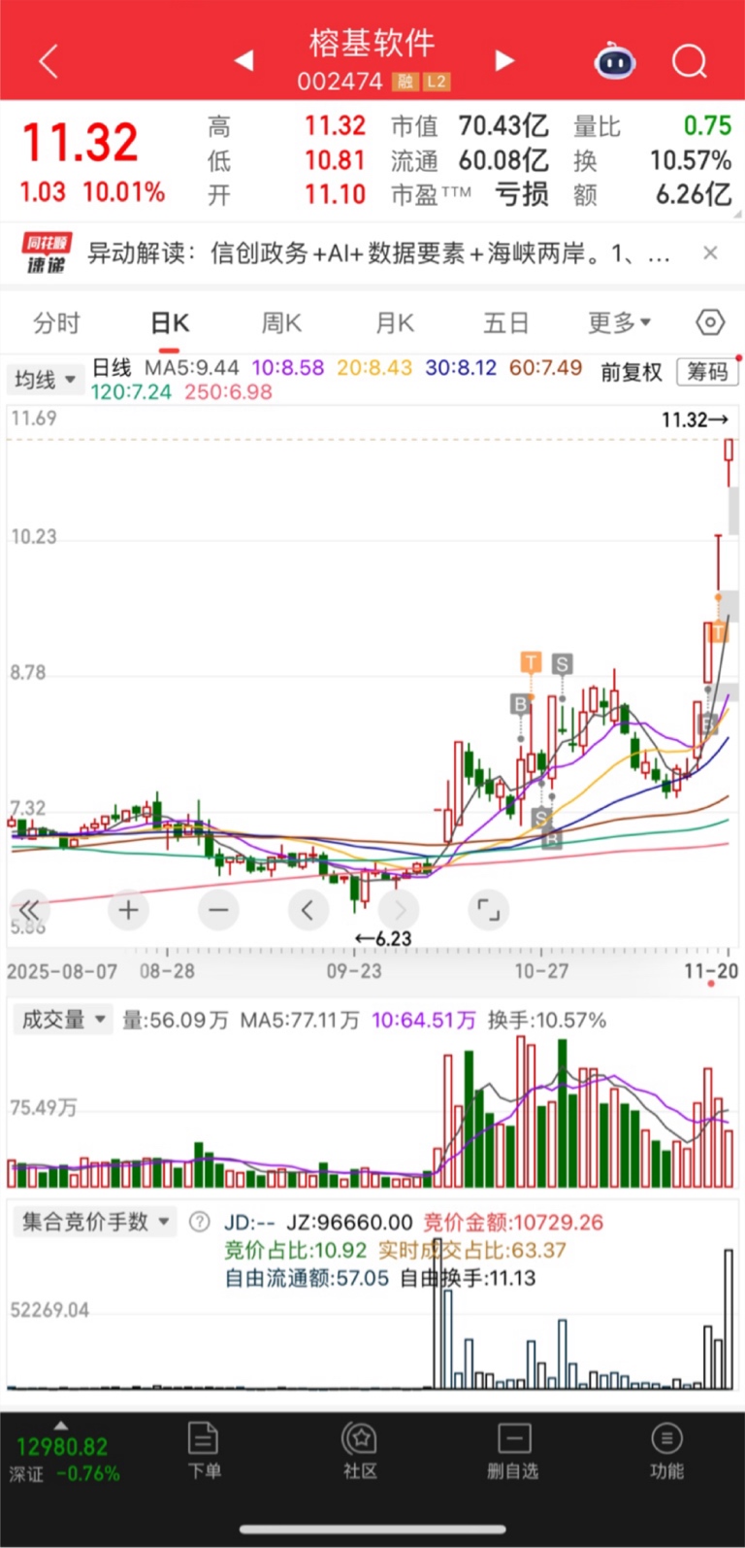Tap 删自选 to remove from watchlist
This screenshot has height=1548, width=745.
pos(512,1451)
